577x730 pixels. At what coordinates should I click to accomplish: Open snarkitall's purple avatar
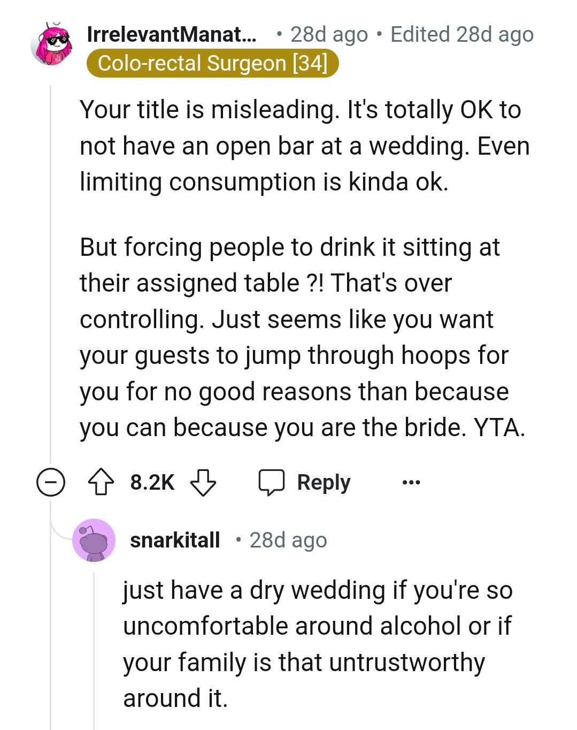(94, 540)
